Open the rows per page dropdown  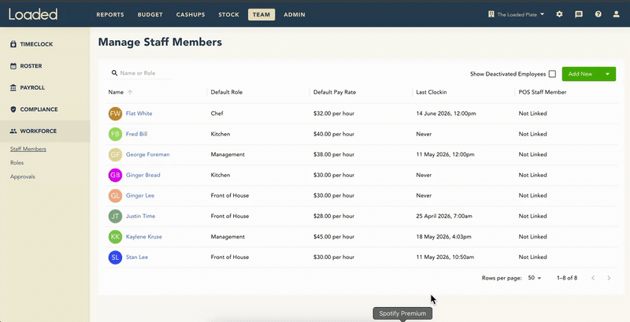coord(535,278)
